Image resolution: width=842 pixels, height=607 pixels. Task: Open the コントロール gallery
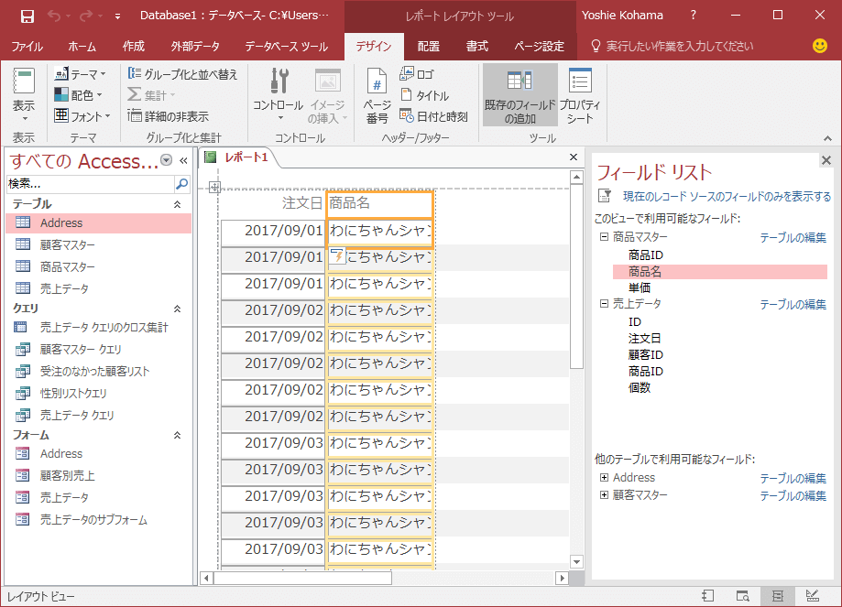279,95
